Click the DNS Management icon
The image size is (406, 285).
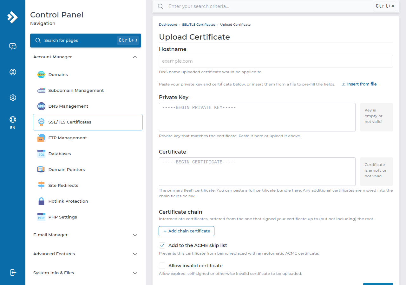pyautogui.click(x=41, y=106)
